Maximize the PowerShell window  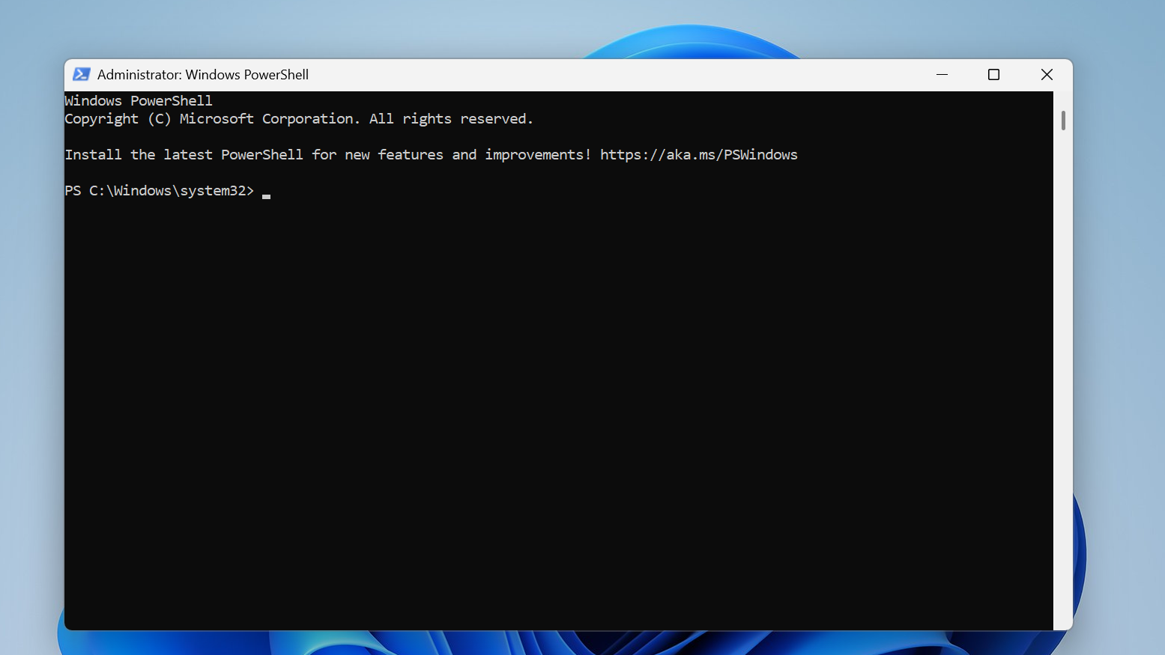[993, 74]
